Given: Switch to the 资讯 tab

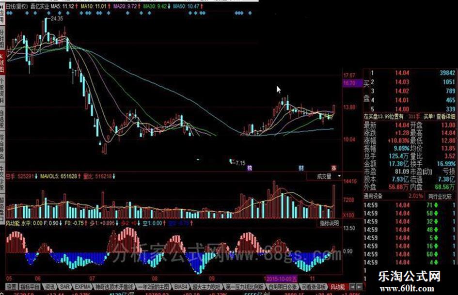Looking at the screenshot, I should [x=49, y=287].
